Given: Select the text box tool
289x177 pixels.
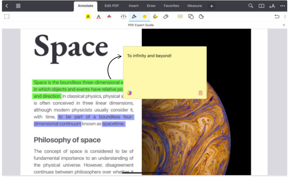Looking at the screenshot, I should click(123, 17).
